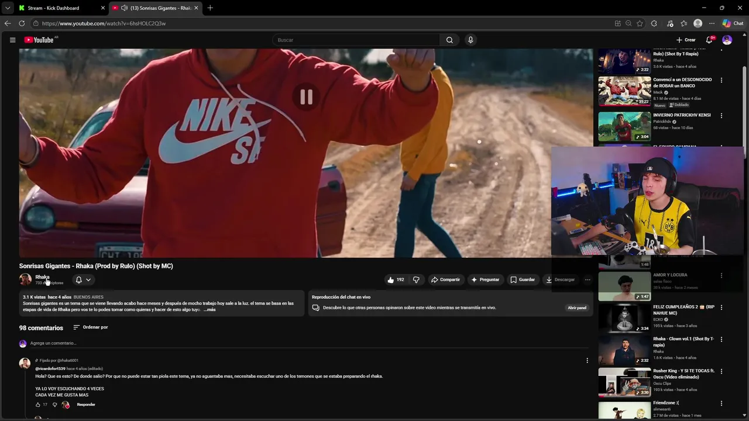Start voice search with the microphone icon
This screenshot has width=749, height=421.
[470, 40]
